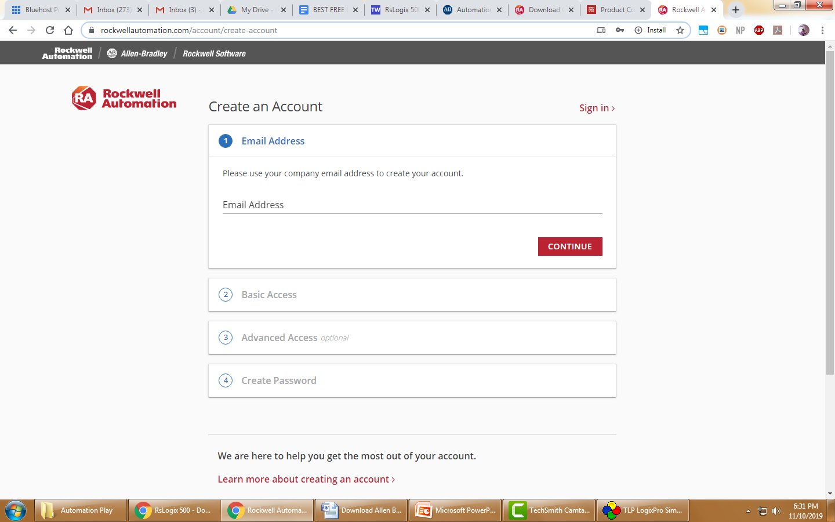Open Allen-Bradley header link
This screenshot has width=835, height=522.
(137, 53)
